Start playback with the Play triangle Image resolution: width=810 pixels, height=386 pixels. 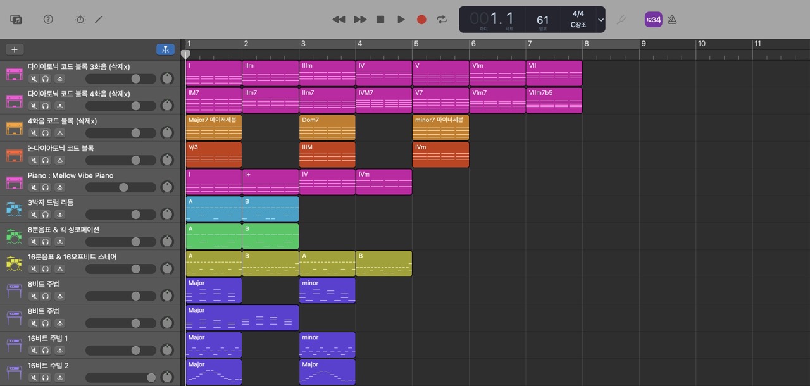coord(401,20)
